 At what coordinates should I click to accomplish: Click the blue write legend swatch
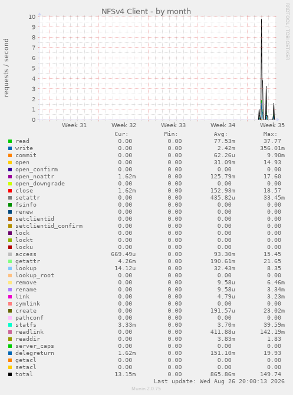(10, 148)
